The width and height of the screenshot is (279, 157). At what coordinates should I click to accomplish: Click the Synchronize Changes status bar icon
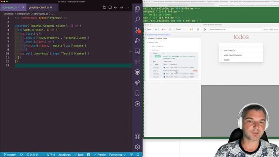[x=21, y=155]
